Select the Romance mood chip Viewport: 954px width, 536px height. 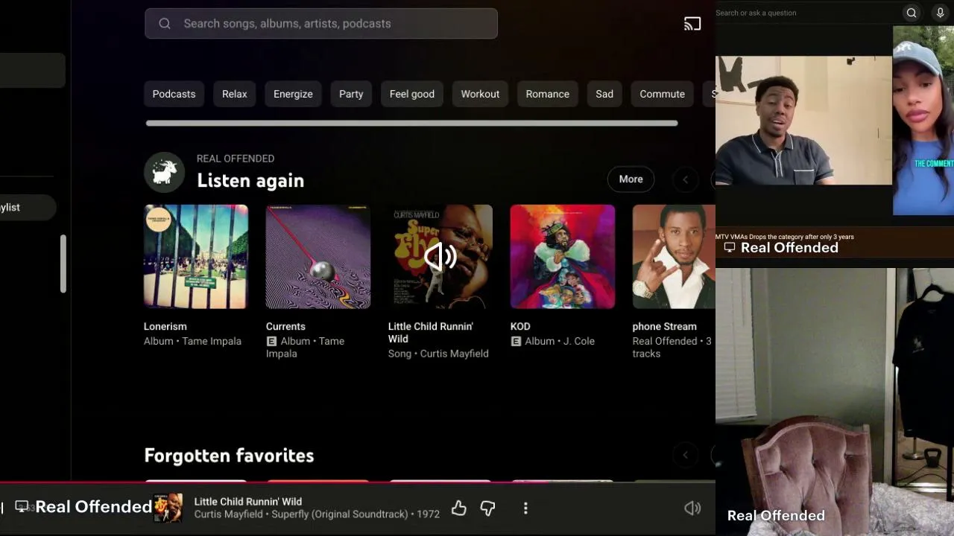[548, 94]
